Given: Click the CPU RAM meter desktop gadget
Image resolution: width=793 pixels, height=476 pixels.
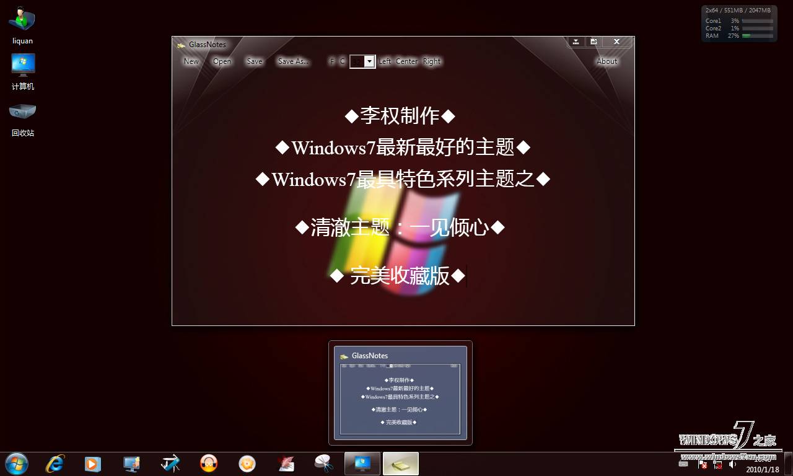Looking at the screenshot, I should point(739,24).
